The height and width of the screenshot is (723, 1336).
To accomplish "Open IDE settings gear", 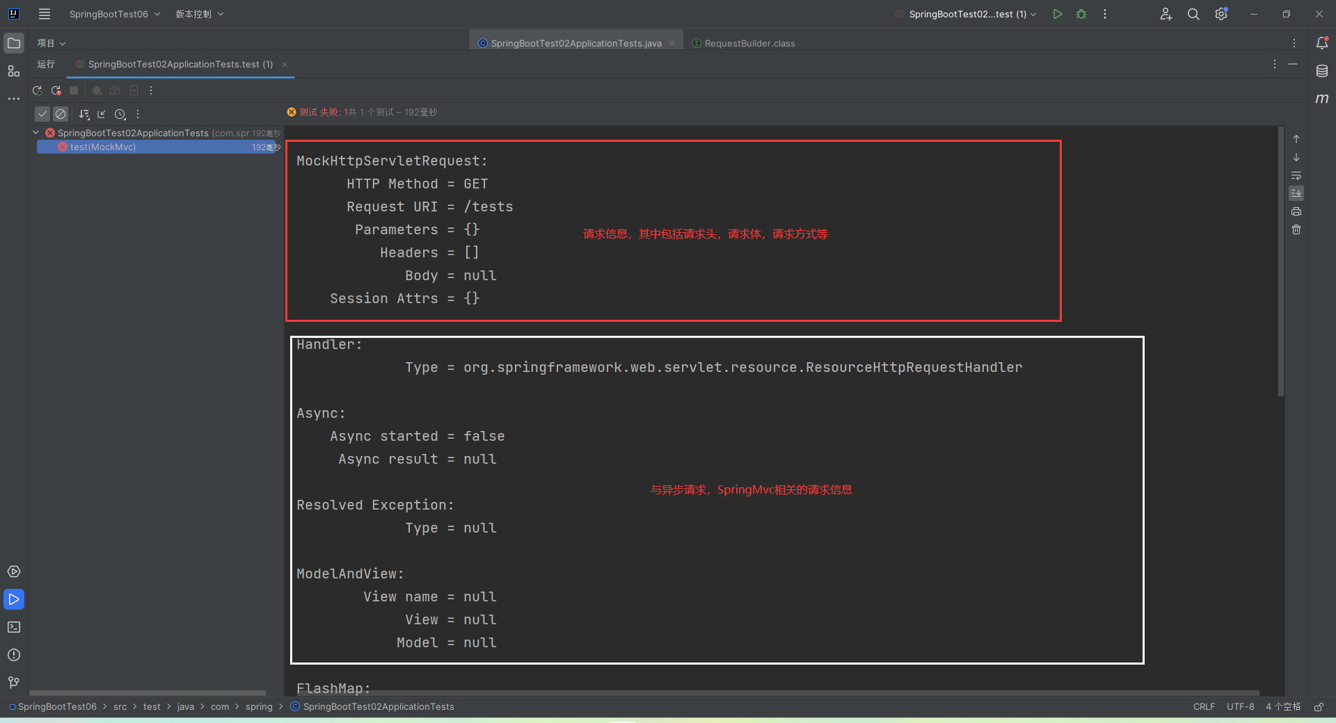I will coord(1221,14).
